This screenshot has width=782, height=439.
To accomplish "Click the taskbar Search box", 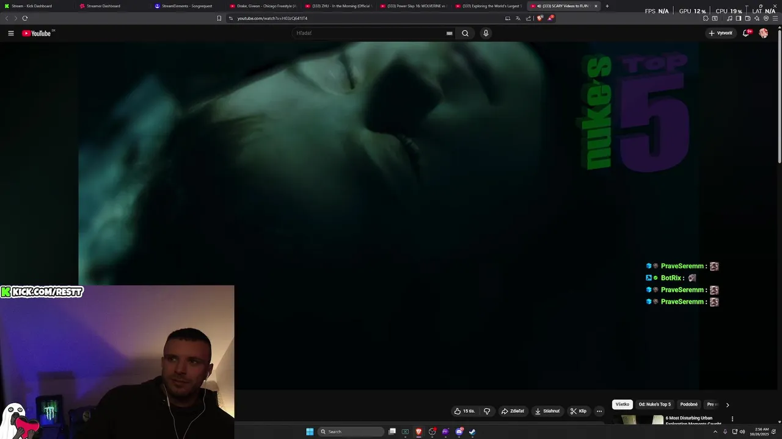I will tap(351, 432).
